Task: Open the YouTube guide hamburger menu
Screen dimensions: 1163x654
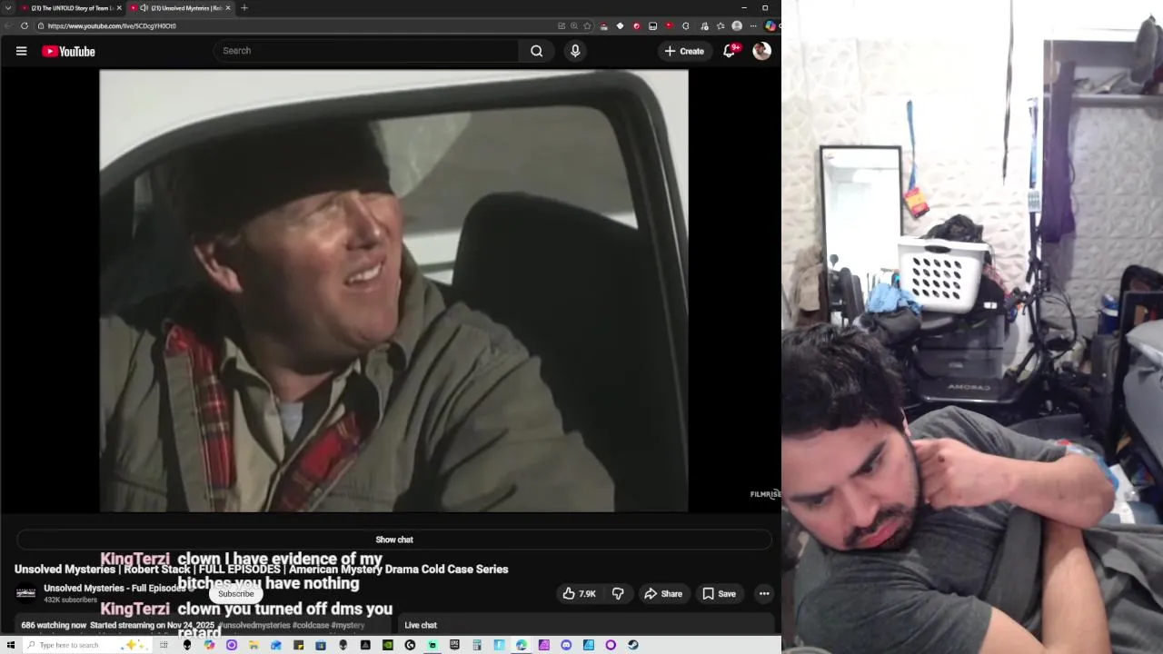Action: coord(21,51)
